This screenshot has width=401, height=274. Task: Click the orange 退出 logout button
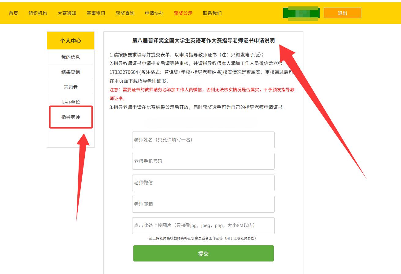pyautogui.click(x=342, y=13)
